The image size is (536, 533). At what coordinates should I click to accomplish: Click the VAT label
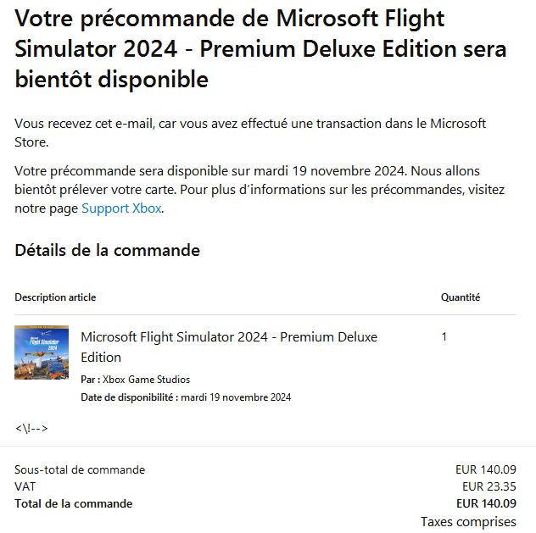25,486
